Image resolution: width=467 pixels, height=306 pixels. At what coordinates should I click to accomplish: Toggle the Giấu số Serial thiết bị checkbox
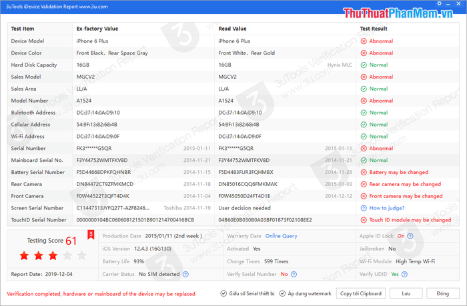click(223, 293)
